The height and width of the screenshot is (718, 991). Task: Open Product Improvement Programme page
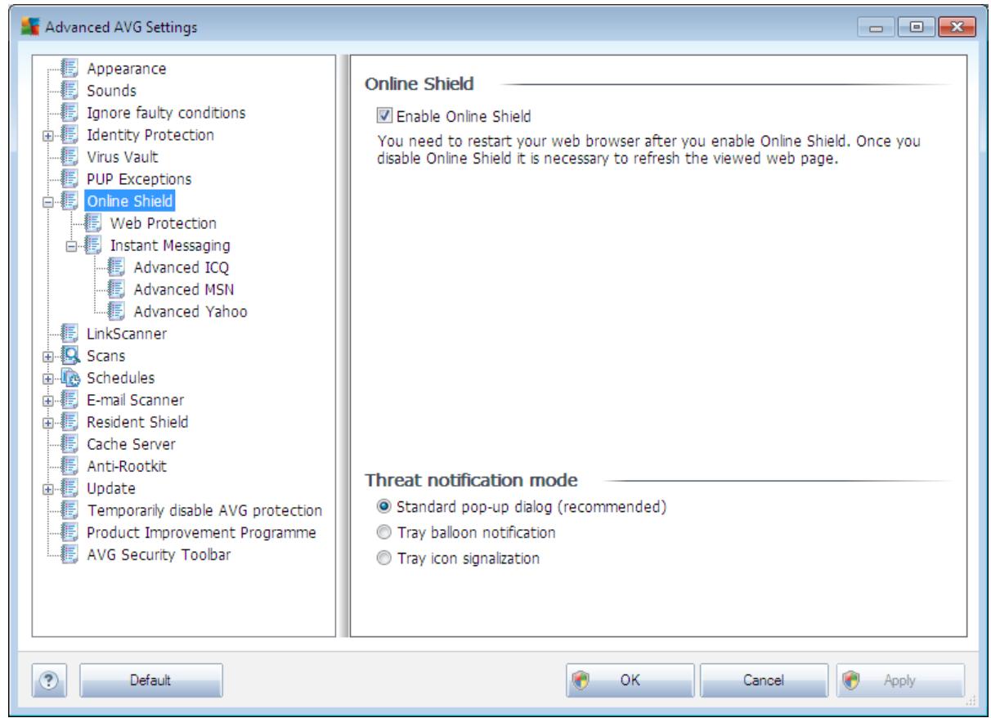point(201,532)
